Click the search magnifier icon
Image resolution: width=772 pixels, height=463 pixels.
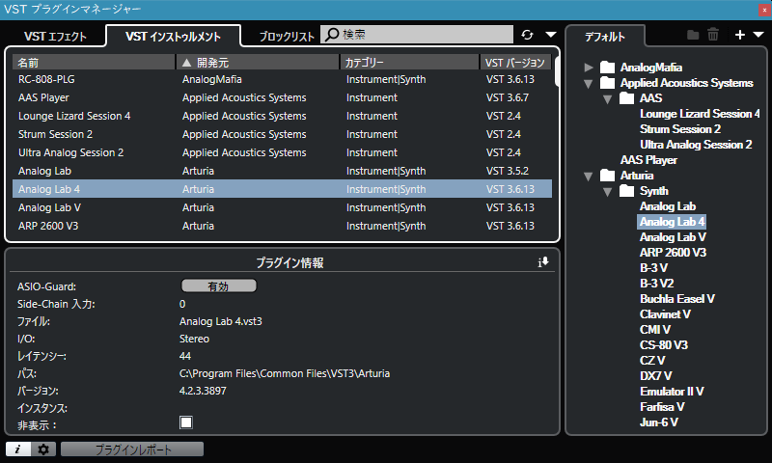tap(332, 35)
